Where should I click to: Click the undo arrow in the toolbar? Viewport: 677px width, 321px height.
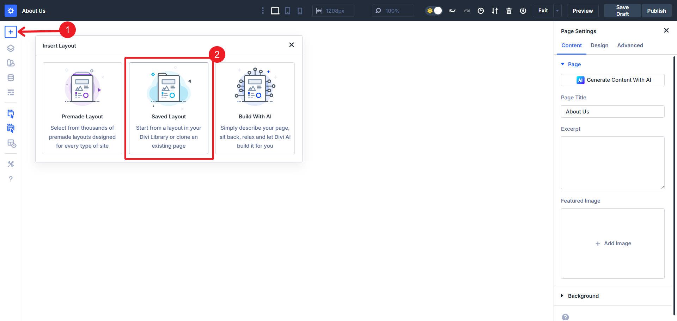[x=452, y=11]
